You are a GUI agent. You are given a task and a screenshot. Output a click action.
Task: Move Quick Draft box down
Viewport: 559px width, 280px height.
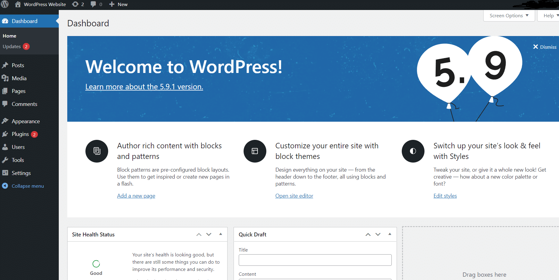[378, 235]
